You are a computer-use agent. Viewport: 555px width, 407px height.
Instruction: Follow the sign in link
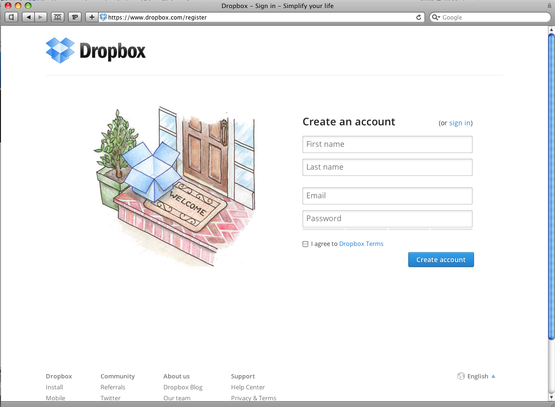click(459, 123)
